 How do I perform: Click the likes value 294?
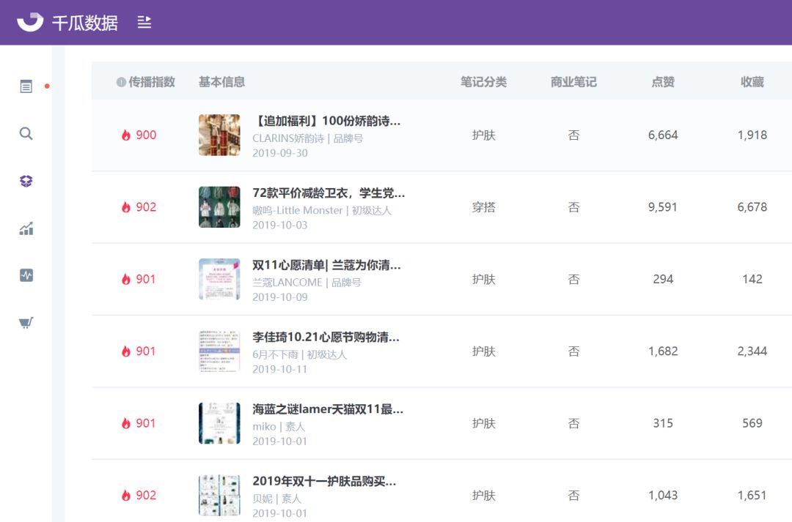(663, 280)
